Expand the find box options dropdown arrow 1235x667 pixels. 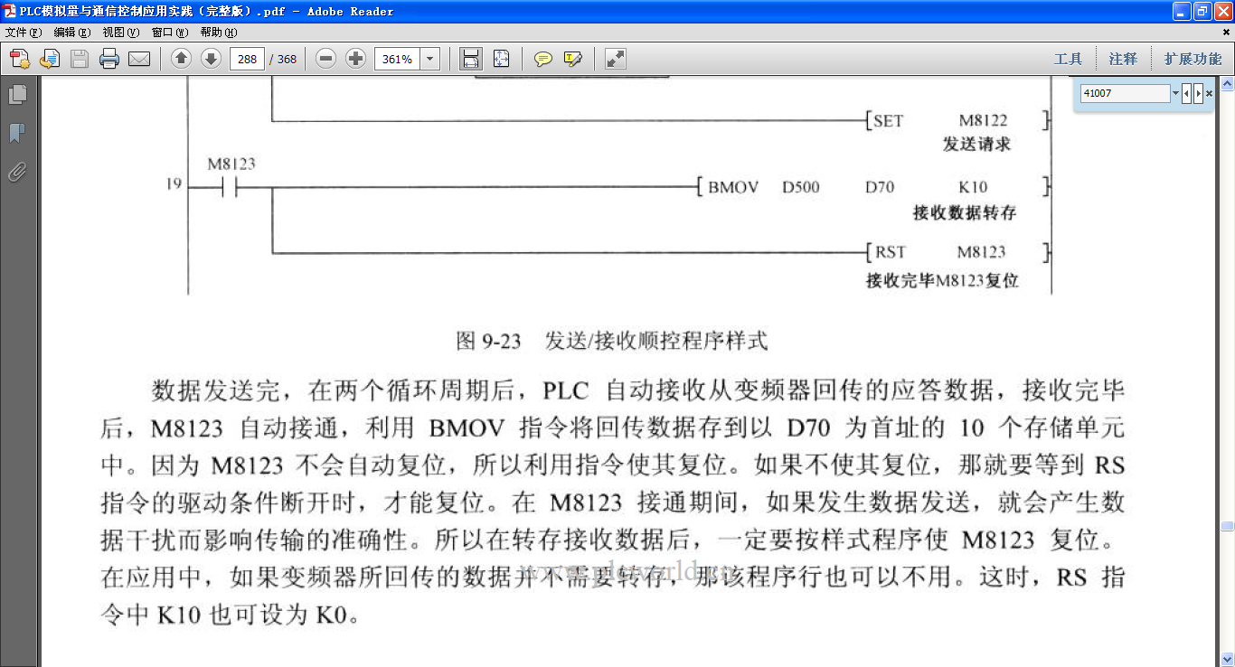coord(1175,93)
